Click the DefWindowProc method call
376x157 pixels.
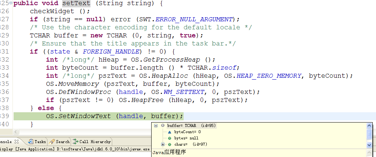85,92
